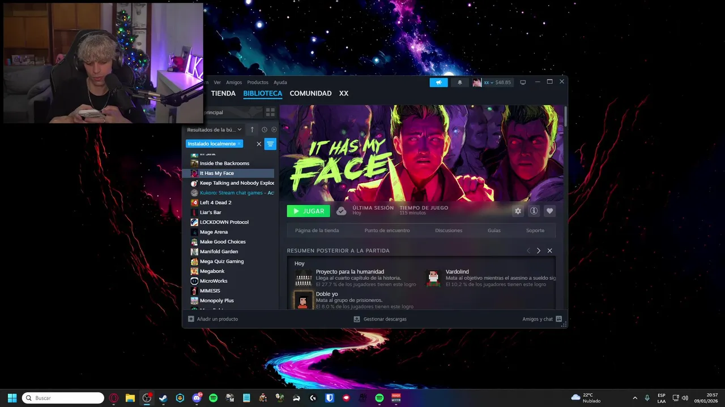Clear the library search with X
This screenshot has height=407, width=725.
click(259, 144)
